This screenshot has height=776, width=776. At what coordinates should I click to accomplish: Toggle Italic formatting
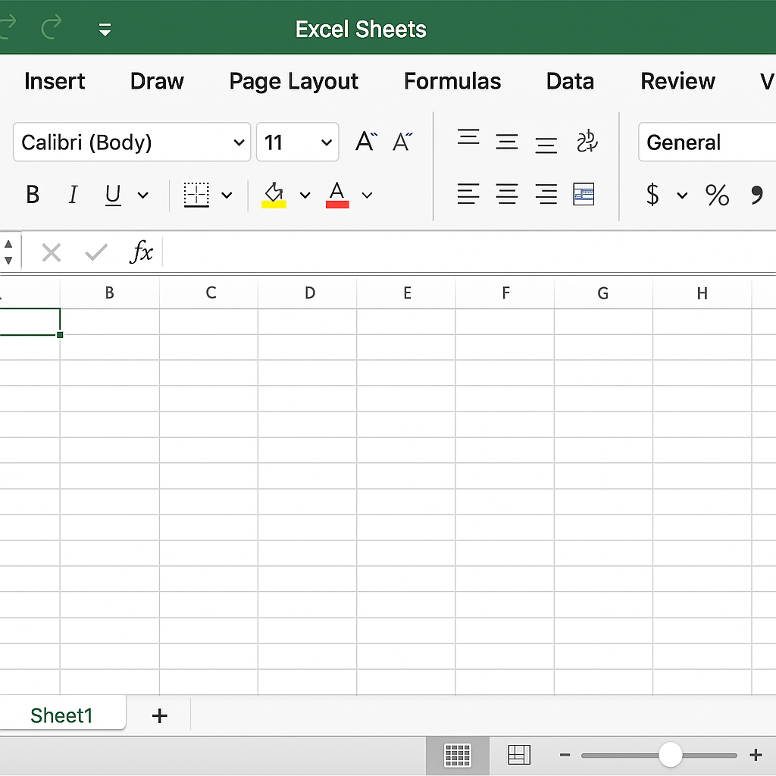74,195
